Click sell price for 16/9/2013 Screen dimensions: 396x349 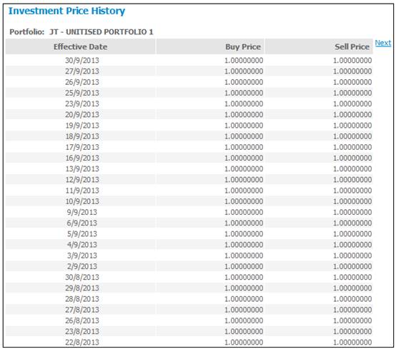click(352, 158)
